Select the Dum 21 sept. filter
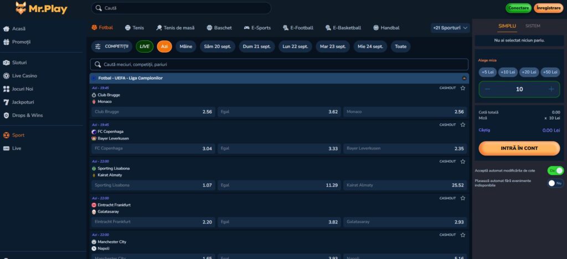 point(257,46)
